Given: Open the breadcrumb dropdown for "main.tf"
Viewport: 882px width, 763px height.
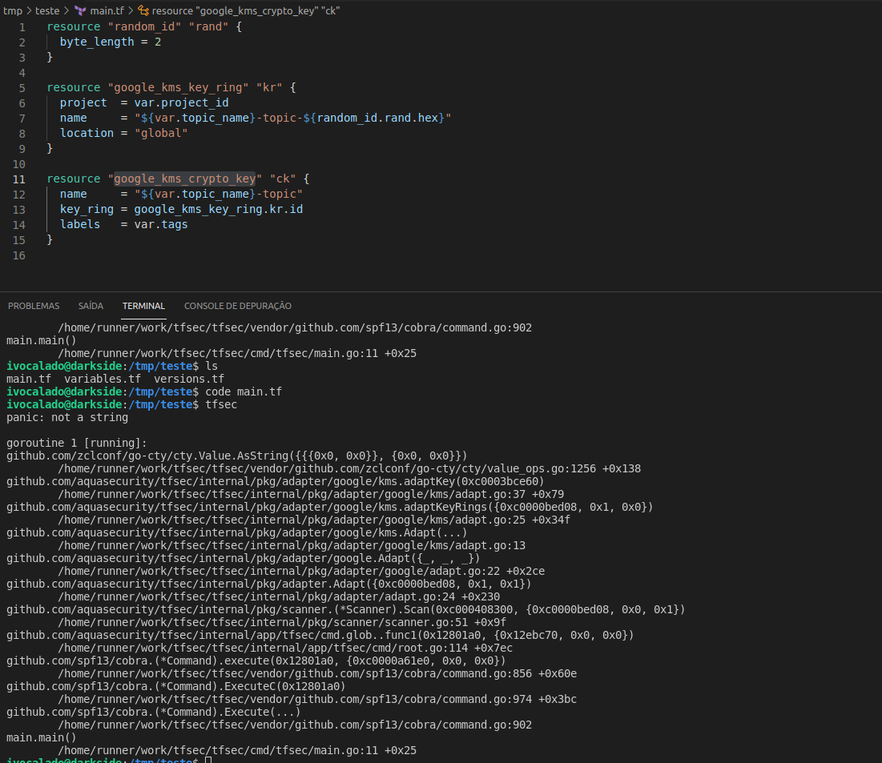Looking at the screenshot, I should pos(107,10).
